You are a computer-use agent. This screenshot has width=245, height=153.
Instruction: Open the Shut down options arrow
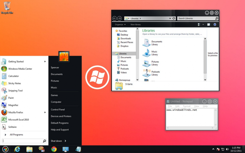click(65, 141)
